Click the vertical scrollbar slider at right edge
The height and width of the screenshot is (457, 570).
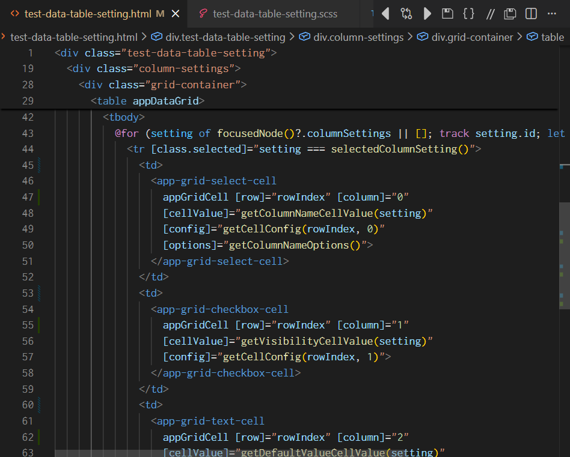[564, 256]
